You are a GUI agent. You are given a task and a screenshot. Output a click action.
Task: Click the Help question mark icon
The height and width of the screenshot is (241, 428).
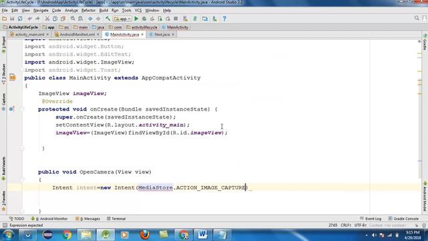[x=225, y=19]
